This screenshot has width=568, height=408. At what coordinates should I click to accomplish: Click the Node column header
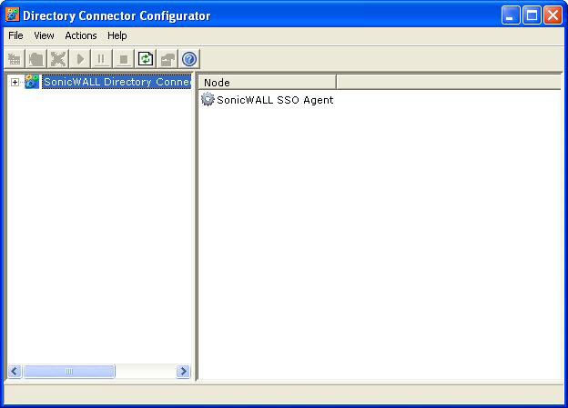click(x=268, y=83)
